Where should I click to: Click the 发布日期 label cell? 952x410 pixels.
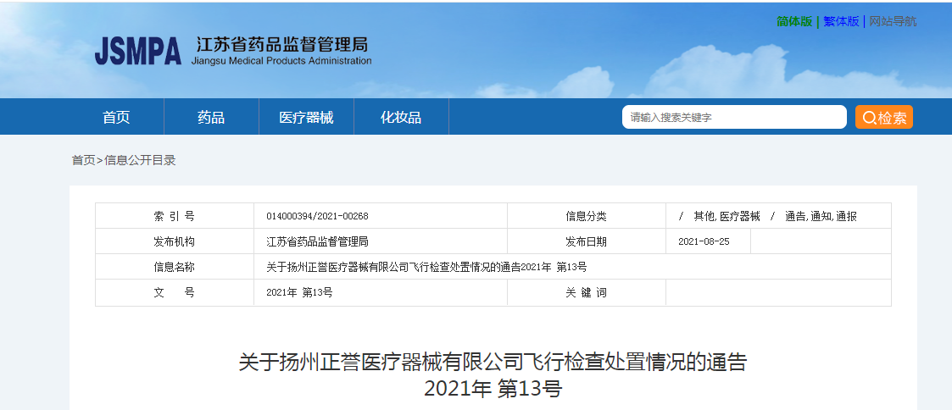coord(587,241)
